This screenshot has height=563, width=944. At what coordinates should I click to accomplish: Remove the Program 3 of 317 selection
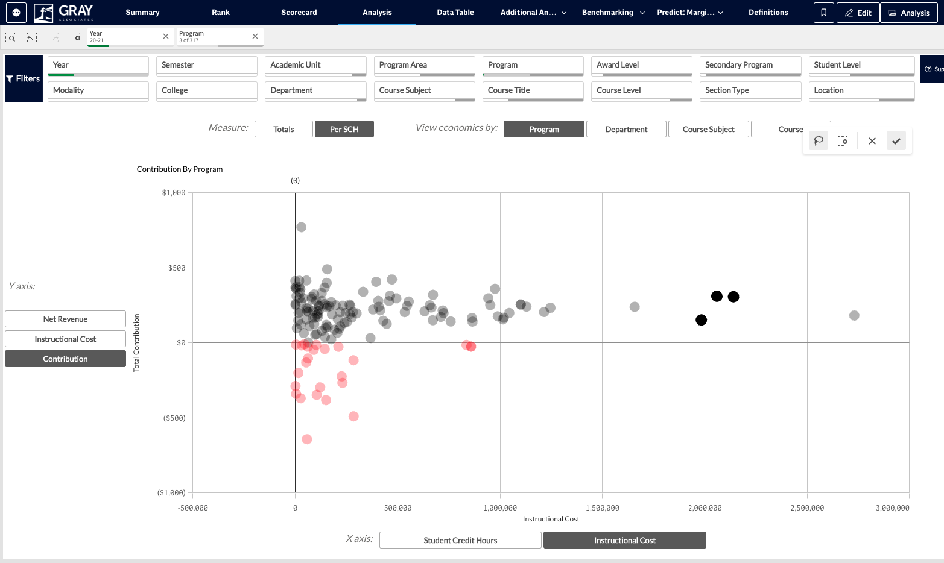255,36
